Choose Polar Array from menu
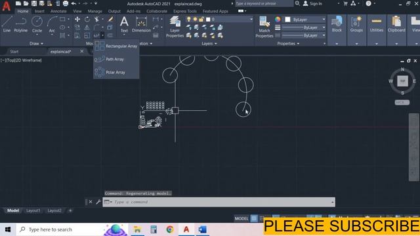 [x=116, y=72]
